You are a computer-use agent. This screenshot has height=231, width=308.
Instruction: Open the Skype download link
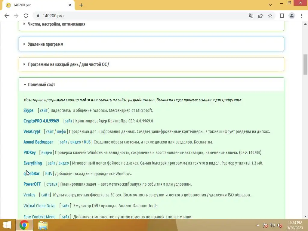(x=28, y=110)
